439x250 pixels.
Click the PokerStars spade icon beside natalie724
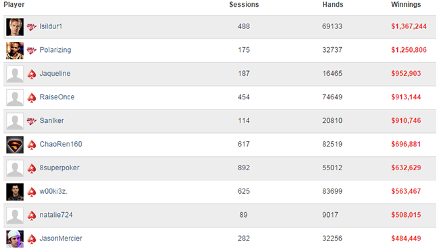pyautogui.click(x=32, y=216)
